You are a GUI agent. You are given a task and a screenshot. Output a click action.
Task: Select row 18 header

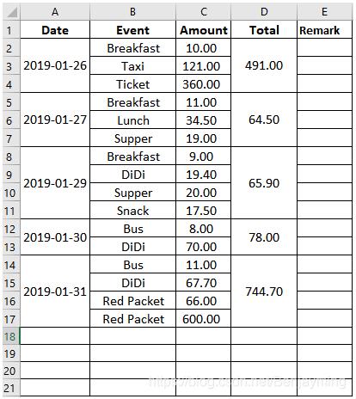(10, 336)
